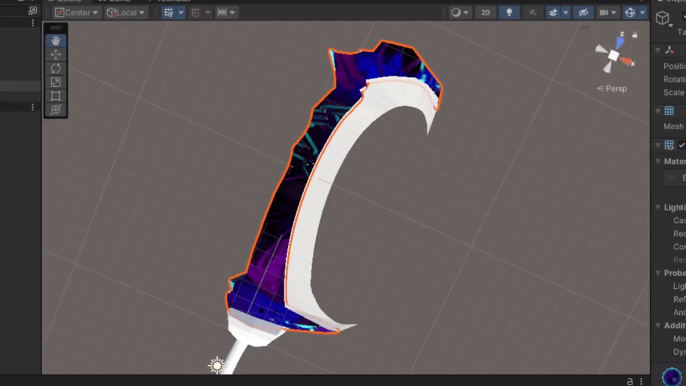
Task: Click the snap increment ruler icon
Action: [x=222, y=13]
